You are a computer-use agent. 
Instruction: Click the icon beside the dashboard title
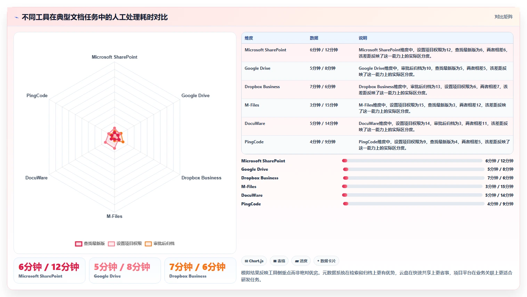16,17
